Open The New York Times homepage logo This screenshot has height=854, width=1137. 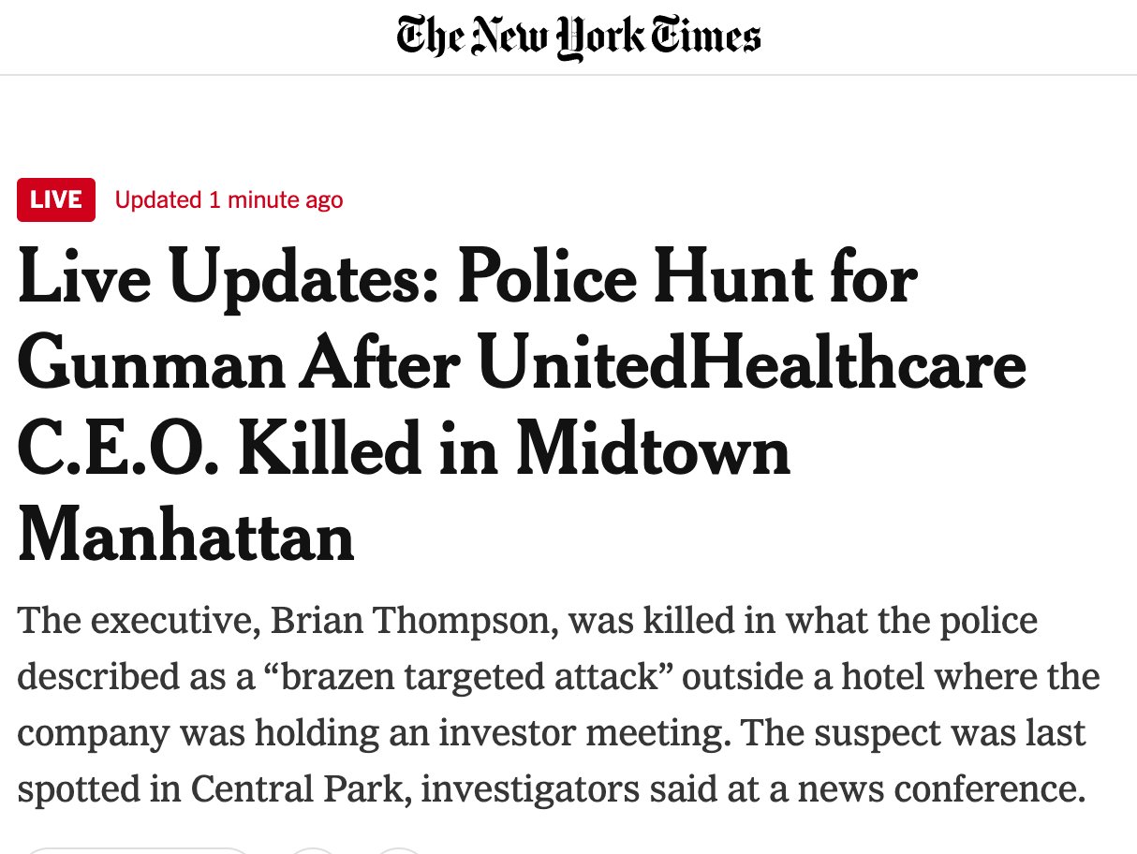578,37
